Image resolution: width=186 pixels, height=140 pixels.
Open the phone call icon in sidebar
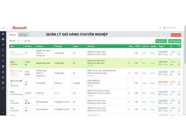click(3, 88)
